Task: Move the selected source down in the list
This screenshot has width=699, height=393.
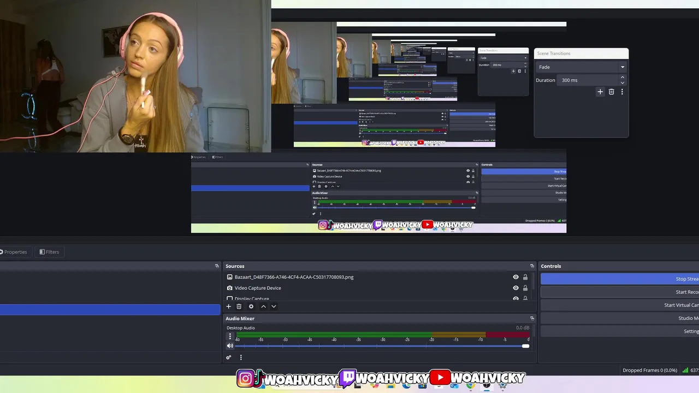Action: pos(274,306)
